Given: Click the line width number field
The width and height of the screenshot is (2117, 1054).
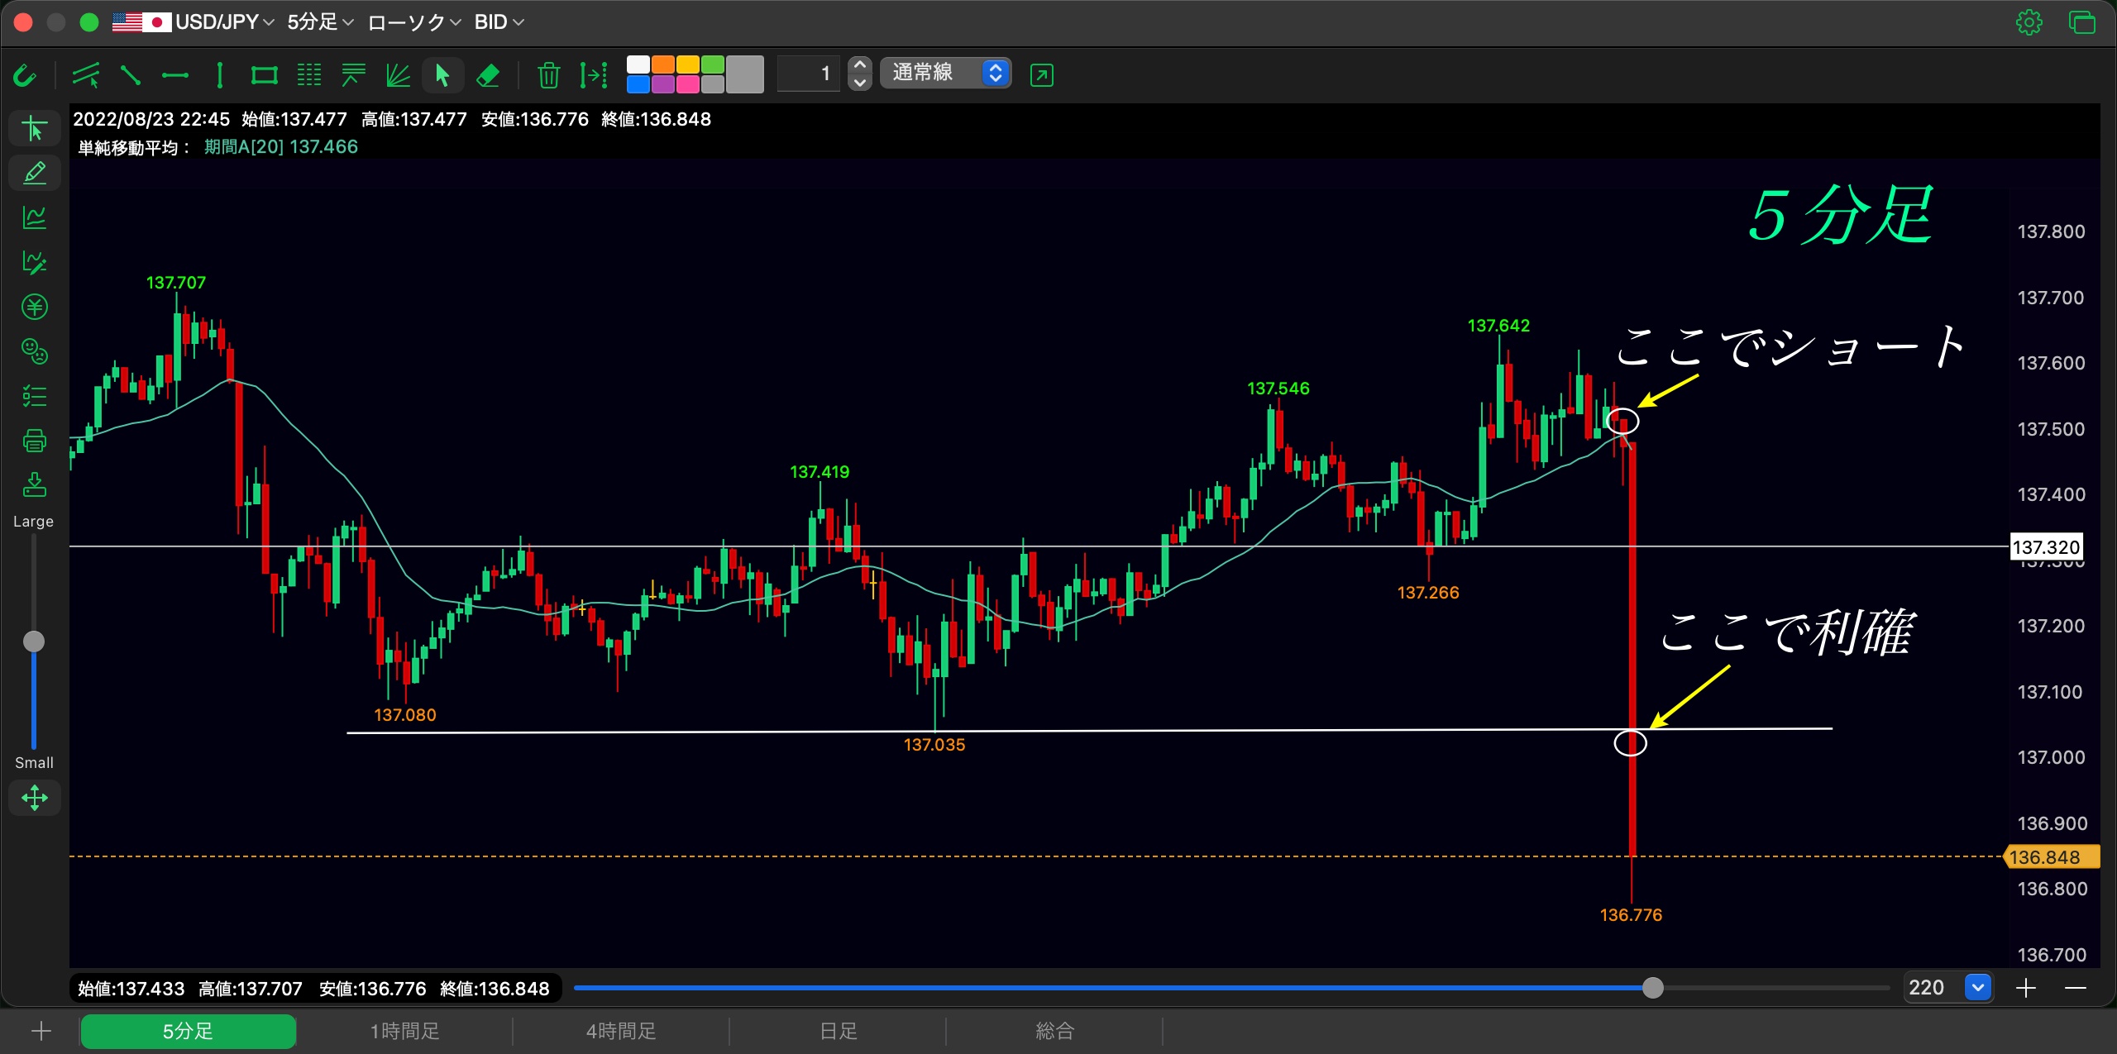Looking at the screenshot, I should (808, 74).
